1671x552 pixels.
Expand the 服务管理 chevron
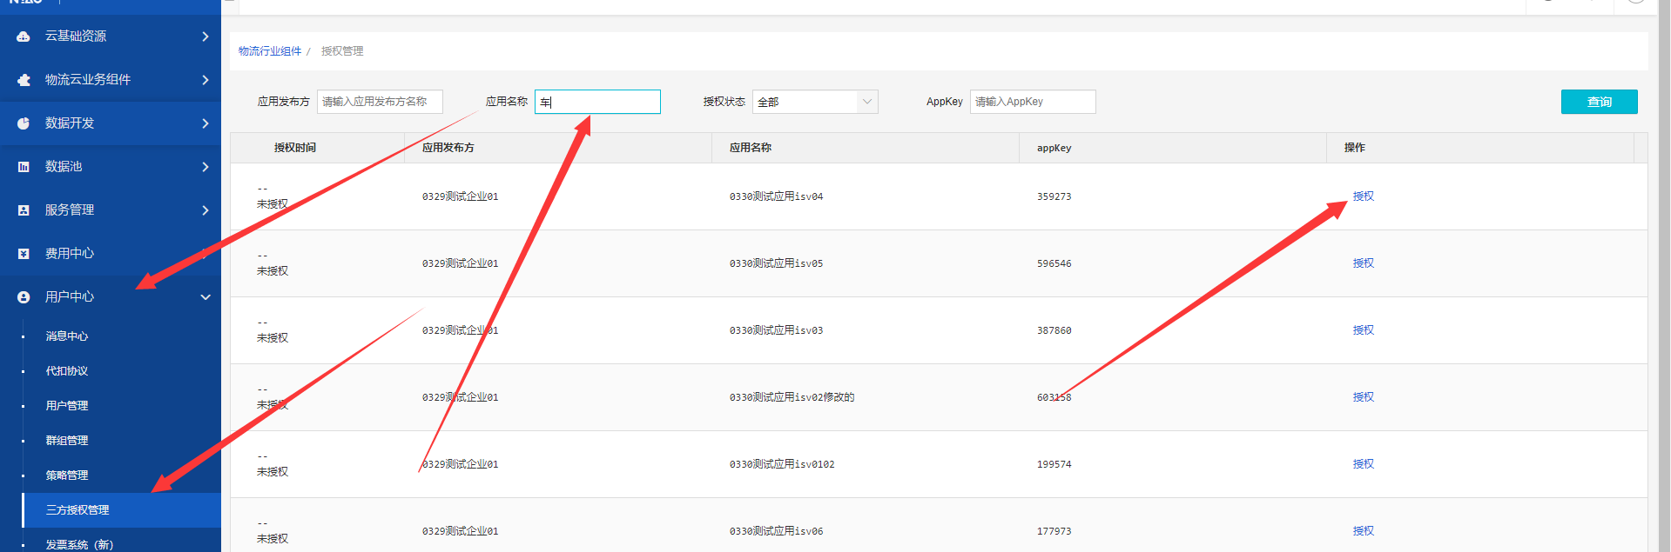(206, 210)
